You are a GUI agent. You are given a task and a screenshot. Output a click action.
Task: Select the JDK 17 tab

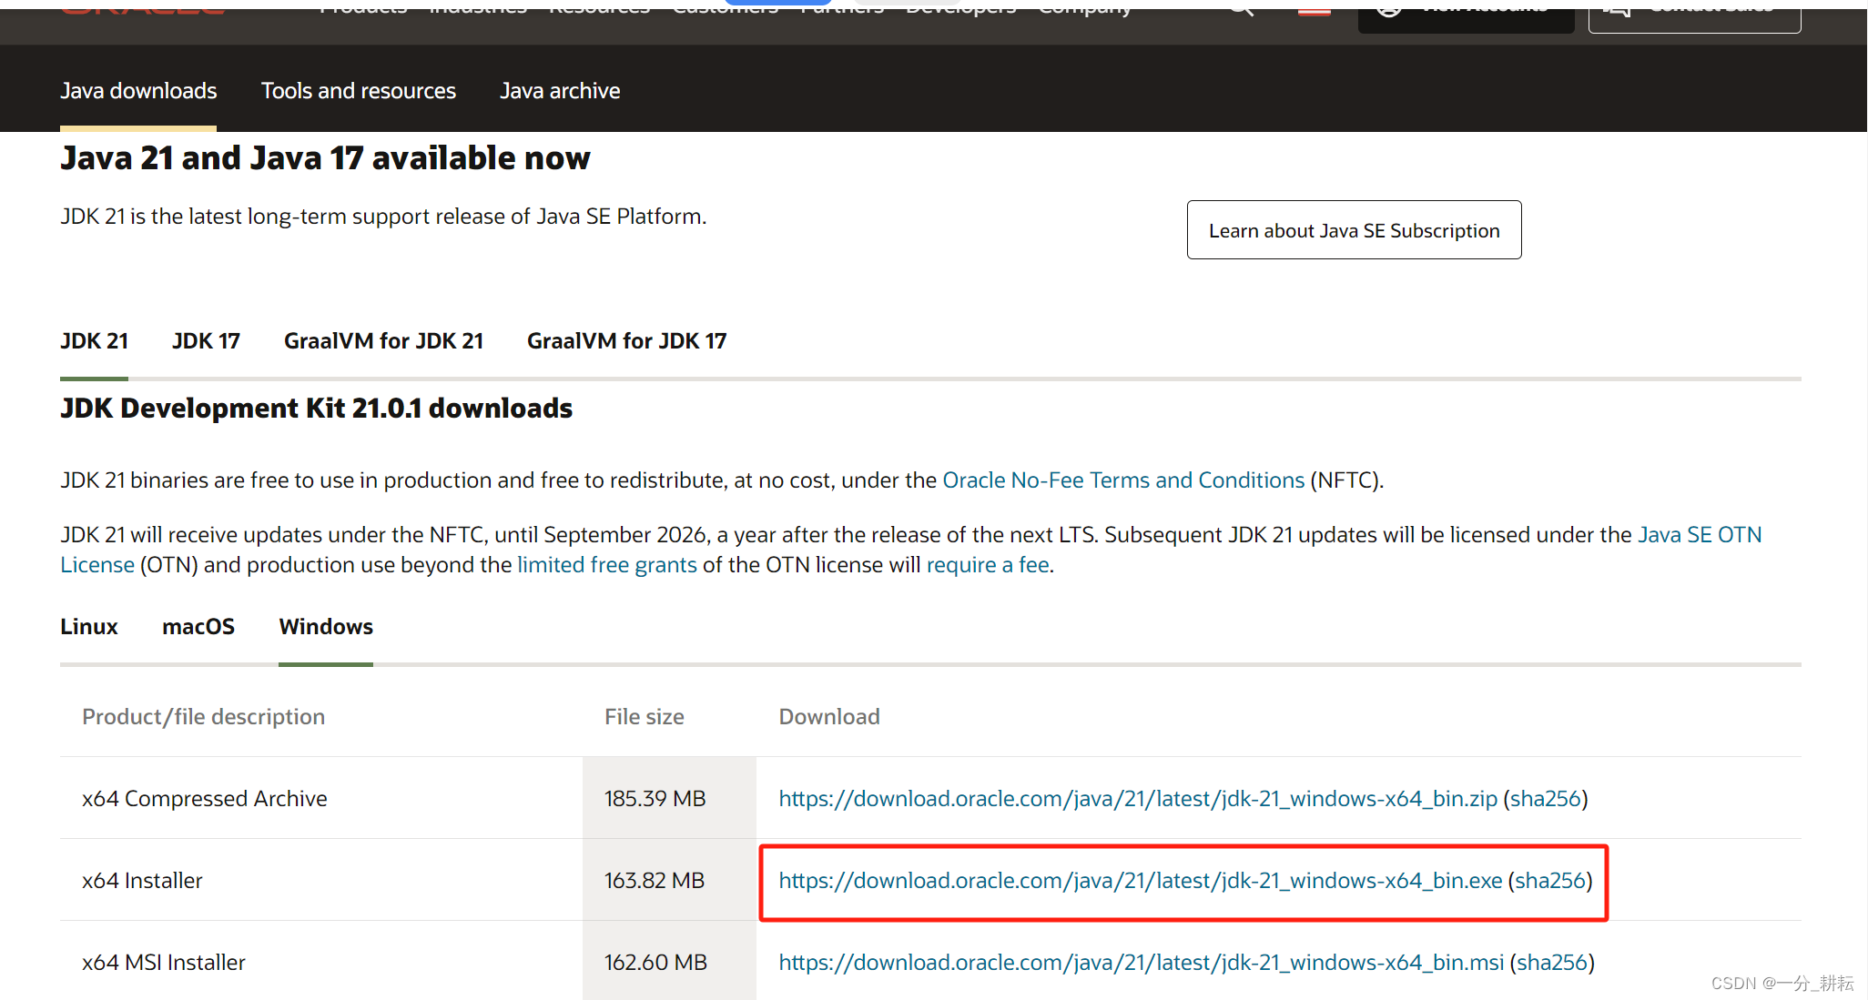click(x=206, y=341)
